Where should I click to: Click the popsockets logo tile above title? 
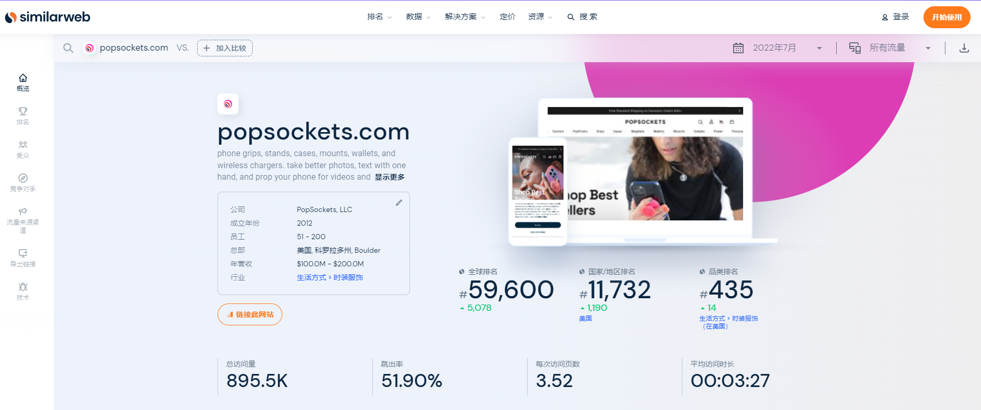228,104
